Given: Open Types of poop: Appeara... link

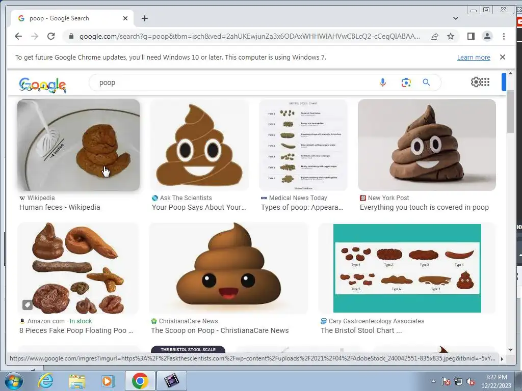Looking at the screenshot, I should pos(302,207).
